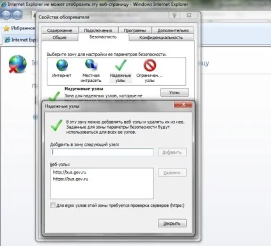Screen dimensions: 271x246
Task: Open the Безопасность tab
Action: (103, 37)
